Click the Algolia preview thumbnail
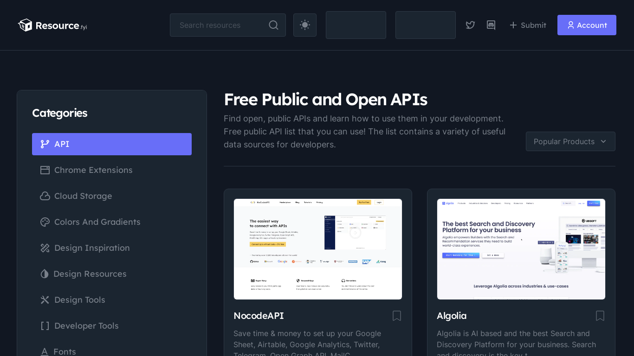Screen dimensions: 634x356 (521, 249)
